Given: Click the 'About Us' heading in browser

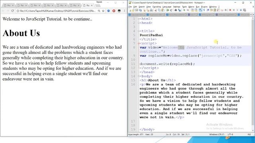Looking at the screenshot, I should [21, 33].
